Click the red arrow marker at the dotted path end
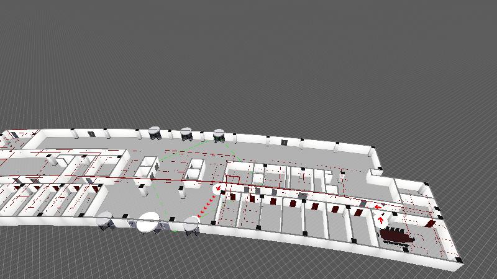The image size is (497, 279). (218, 189)
